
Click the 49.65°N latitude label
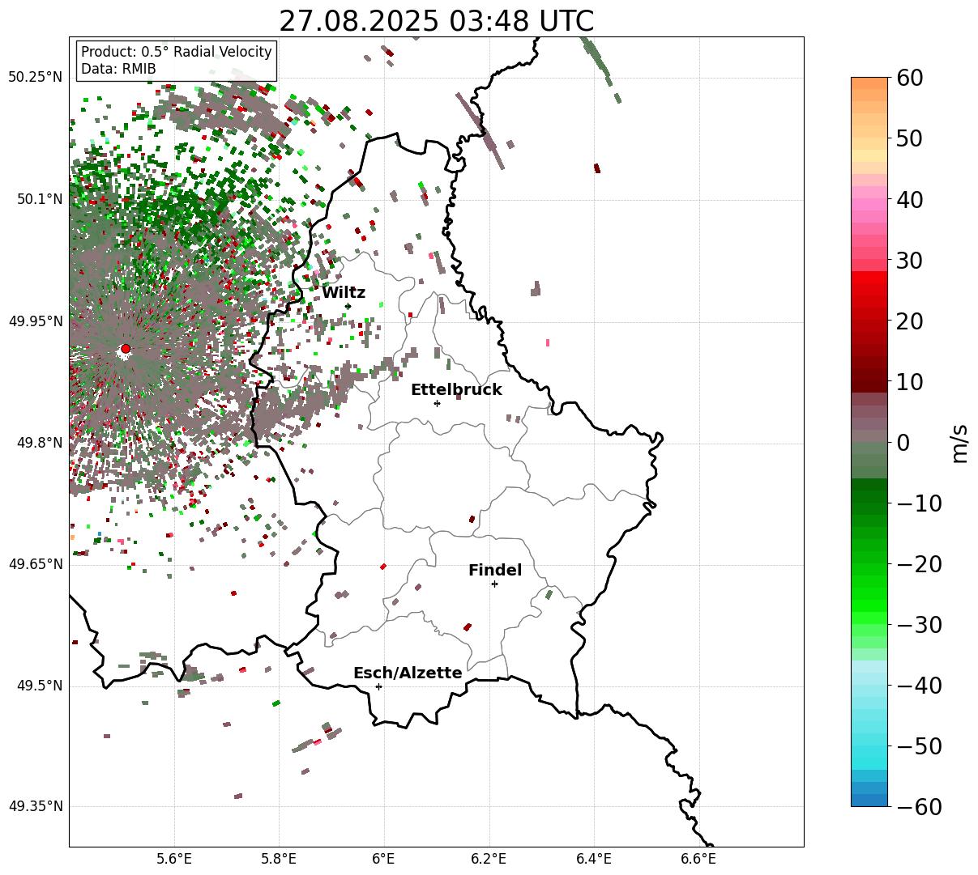(36, 564)
